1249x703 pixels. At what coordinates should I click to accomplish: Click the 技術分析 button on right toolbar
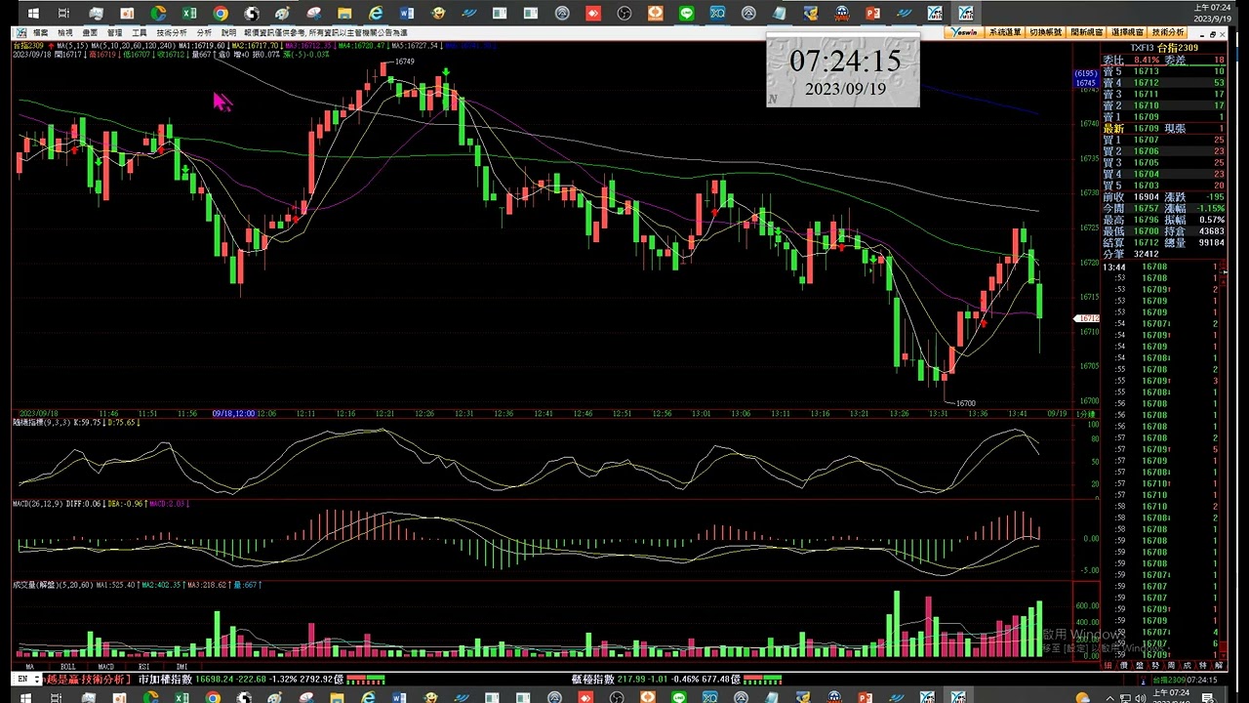tap(1168, 32)
